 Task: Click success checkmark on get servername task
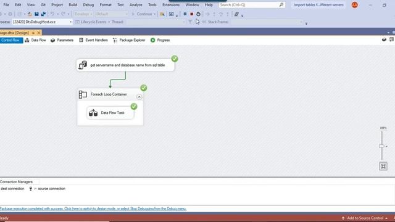[x=175, y=59]
